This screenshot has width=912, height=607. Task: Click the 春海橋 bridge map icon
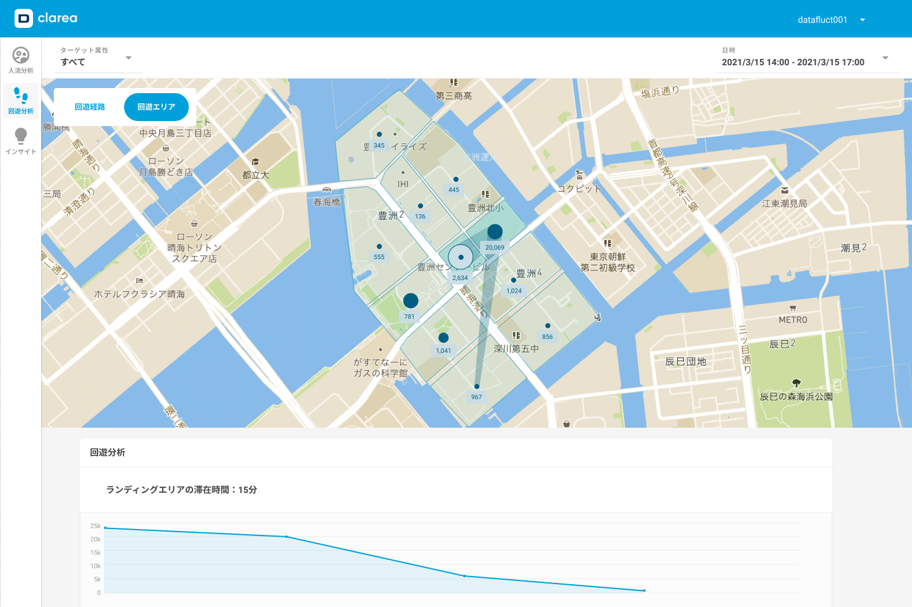[327, 189]
